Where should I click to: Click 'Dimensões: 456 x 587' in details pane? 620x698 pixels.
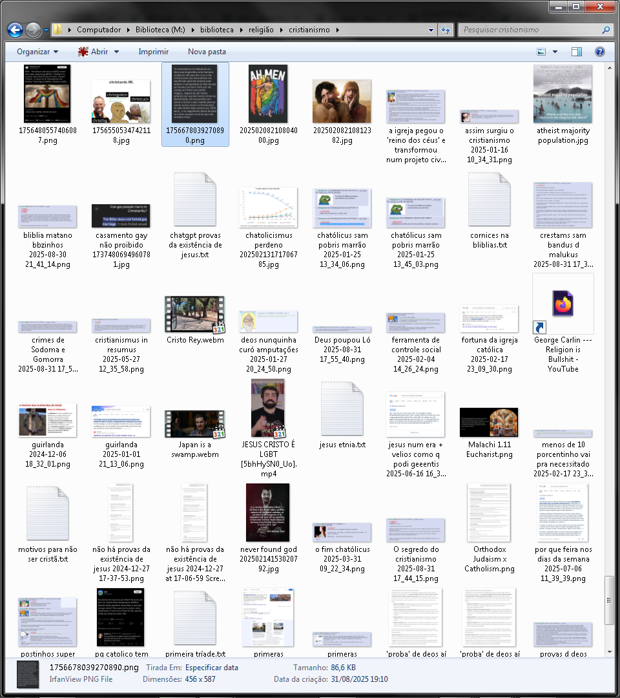(x=179, y=679)
